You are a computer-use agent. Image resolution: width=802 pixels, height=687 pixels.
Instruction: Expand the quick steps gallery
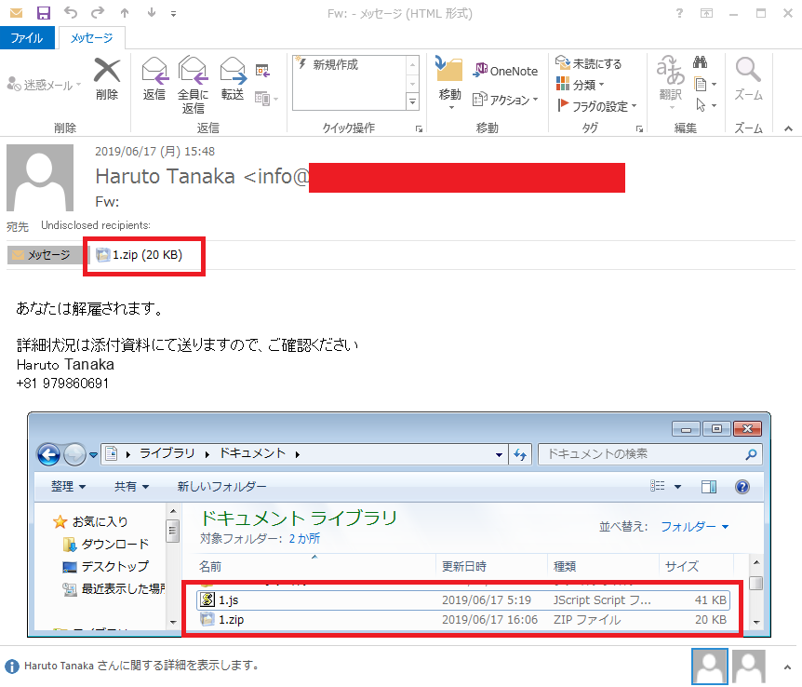pos(412,101)
